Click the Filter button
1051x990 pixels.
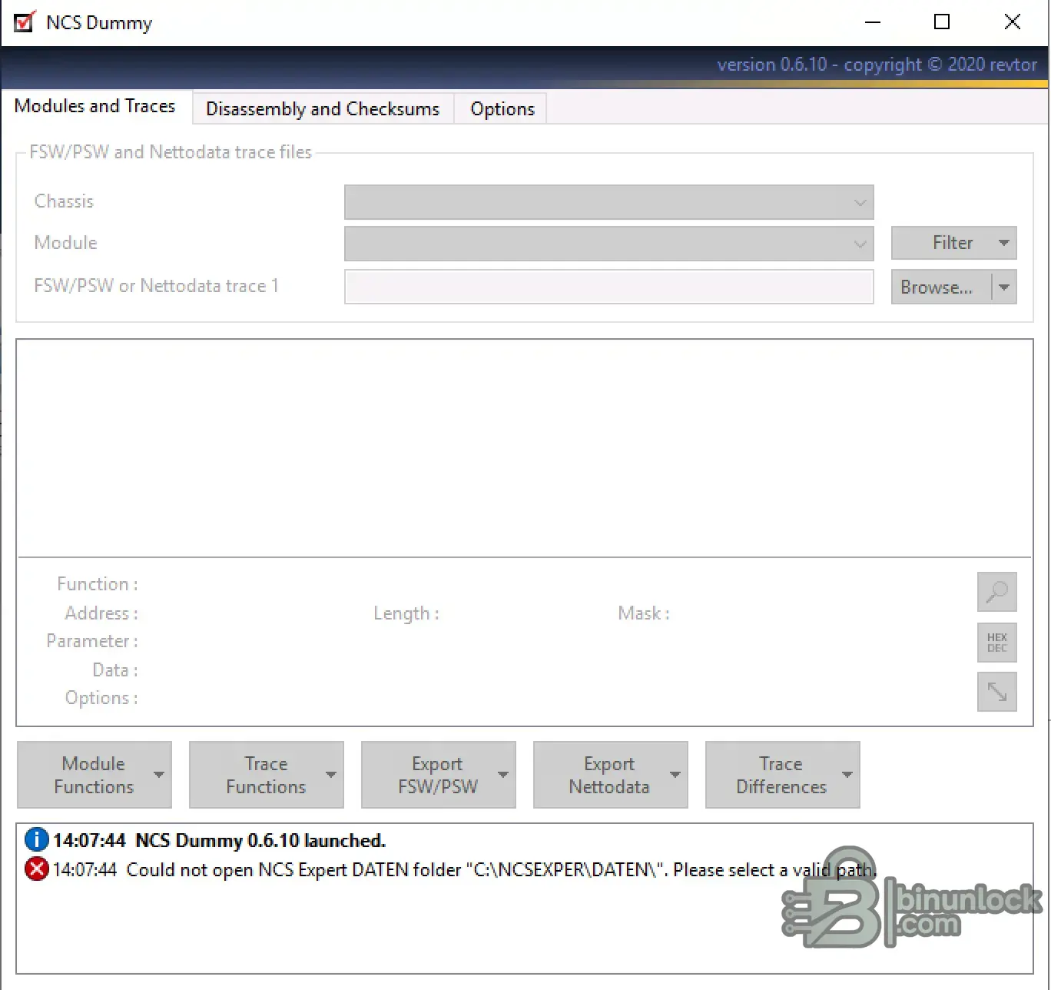pos(953,243)
